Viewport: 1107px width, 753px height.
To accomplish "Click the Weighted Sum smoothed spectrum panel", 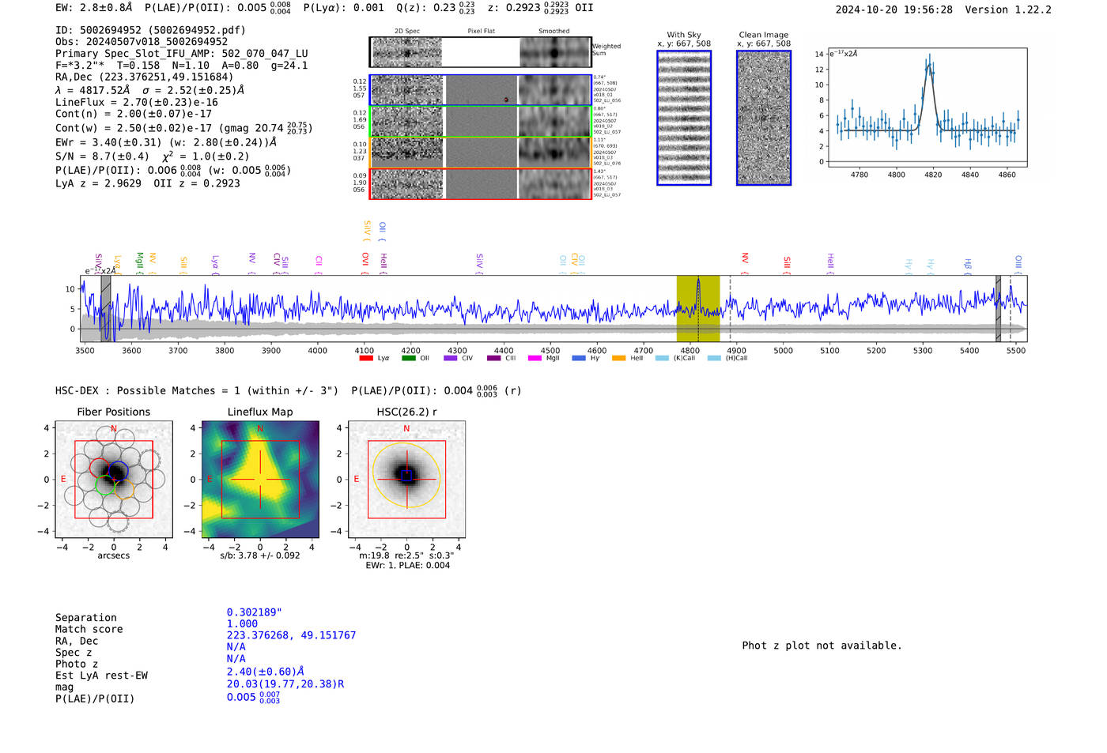I will point(555,53).
